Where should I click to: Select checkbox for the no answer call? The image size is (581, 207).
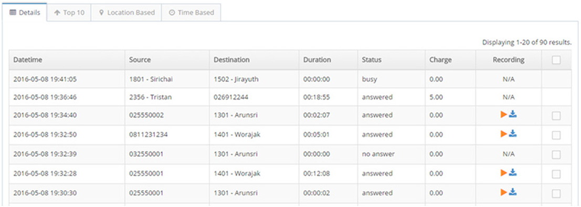tap(556, 155)
